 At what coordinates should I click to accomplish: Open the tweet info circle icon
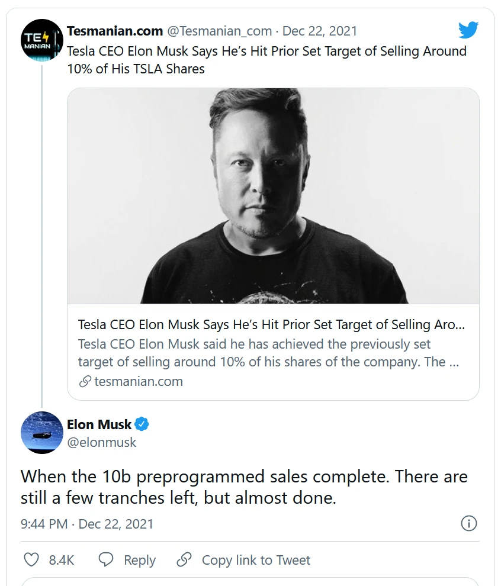468,523
